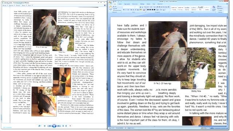This screenshot has width=233, height=131.
Task: Toggle Show/Hide paragraph marks
Action: [x=168, y=7]
